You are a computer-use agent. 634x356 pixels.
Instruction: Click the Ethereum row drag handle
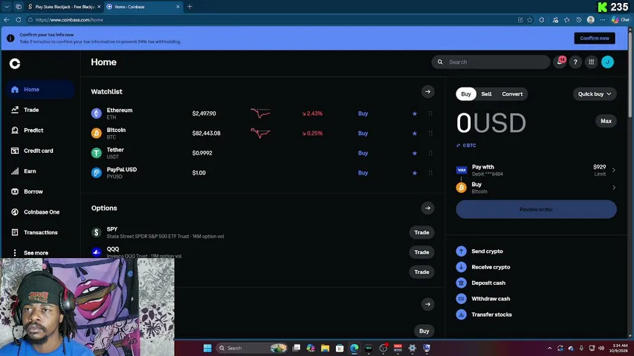coord(430,113)
